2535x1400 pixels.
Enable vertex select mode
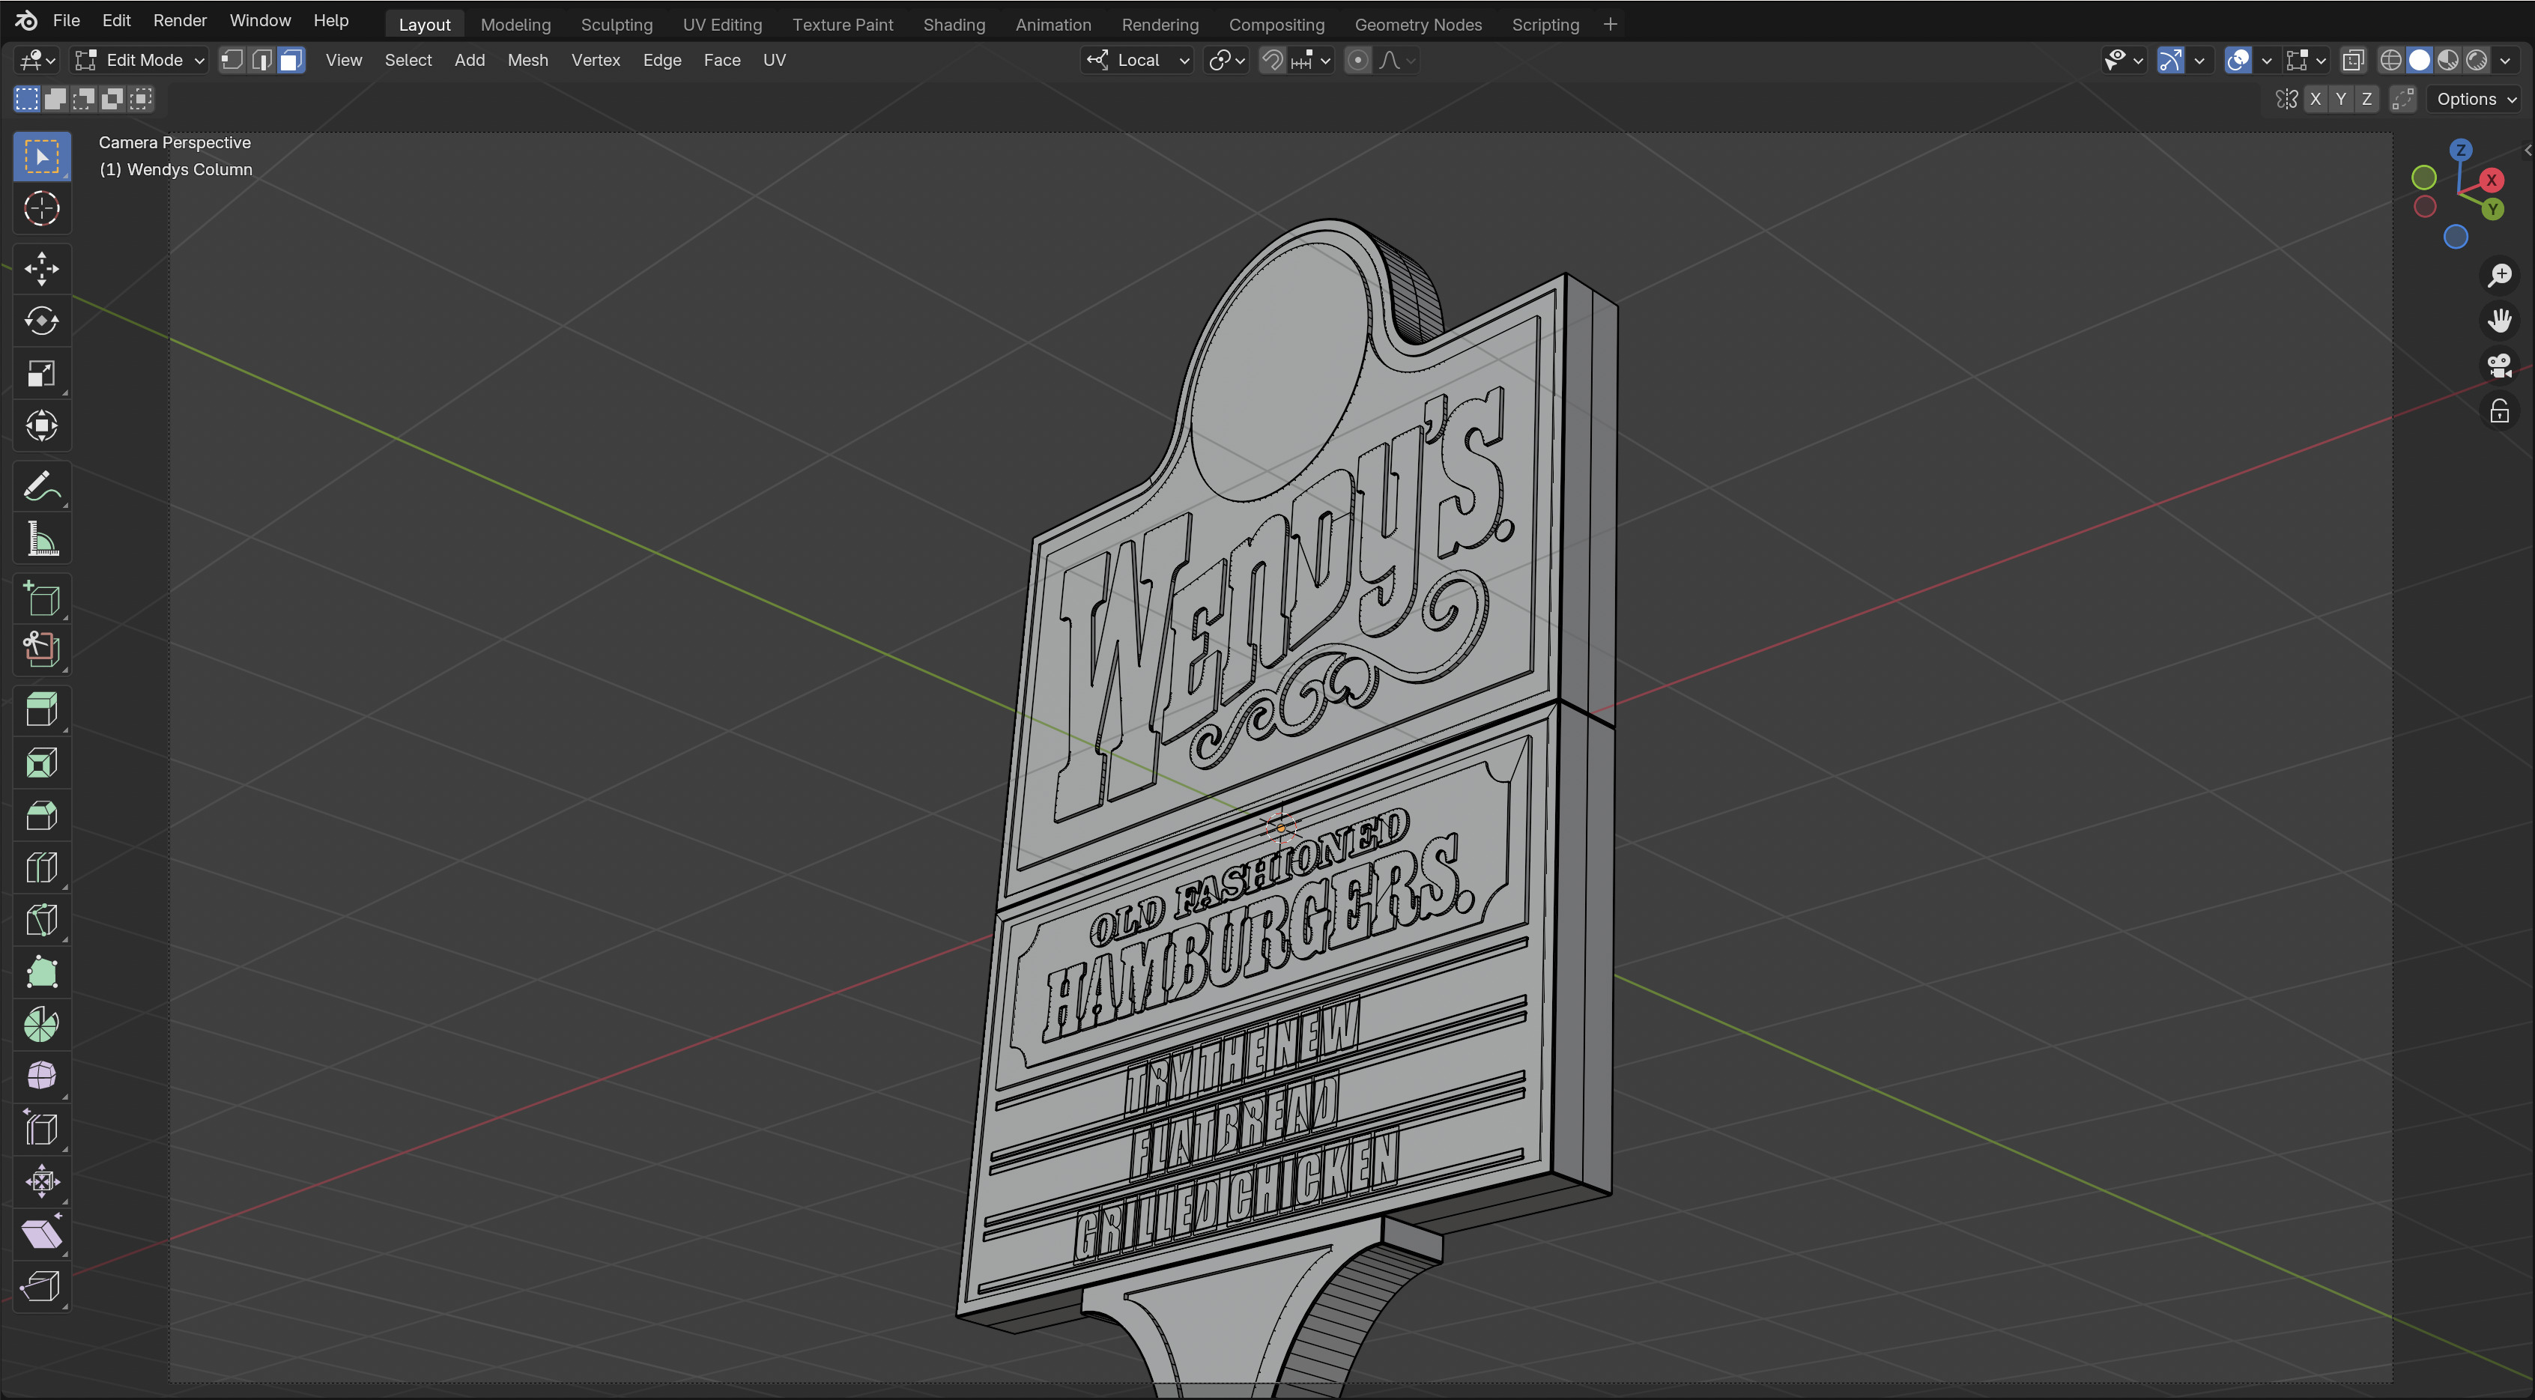[x=231, y=60]
